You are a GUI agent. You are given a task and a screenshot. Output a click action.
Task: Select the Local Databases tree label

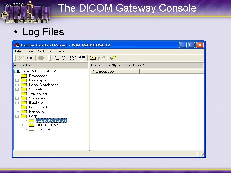44,85
